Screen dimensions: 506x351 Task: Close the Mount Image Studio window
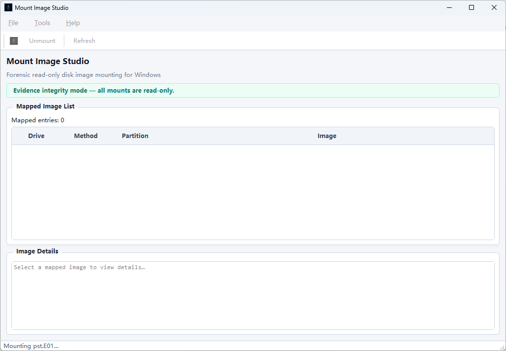(494, 7)
